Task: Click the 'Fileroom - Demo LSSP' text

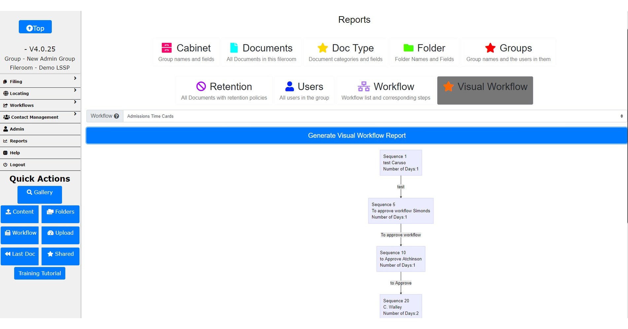Action: 40,68
